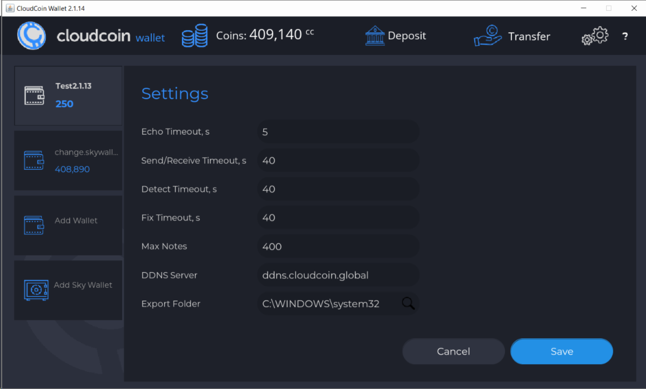Click the Add Wallet icon
646x389 pixels.
pyautogui.click(x=34, y=225)
